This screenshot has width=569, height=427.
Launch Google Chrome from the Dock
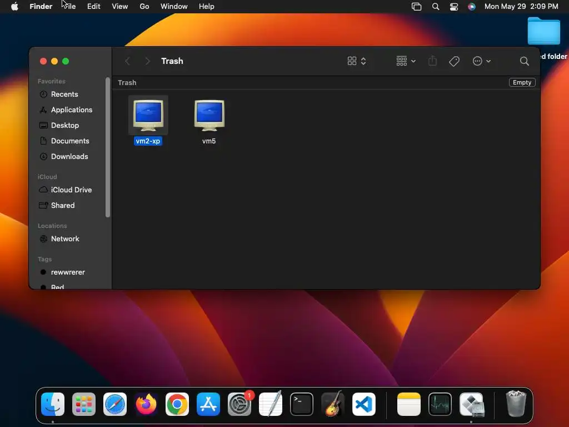pyautogui.click(x=177, y=404)
